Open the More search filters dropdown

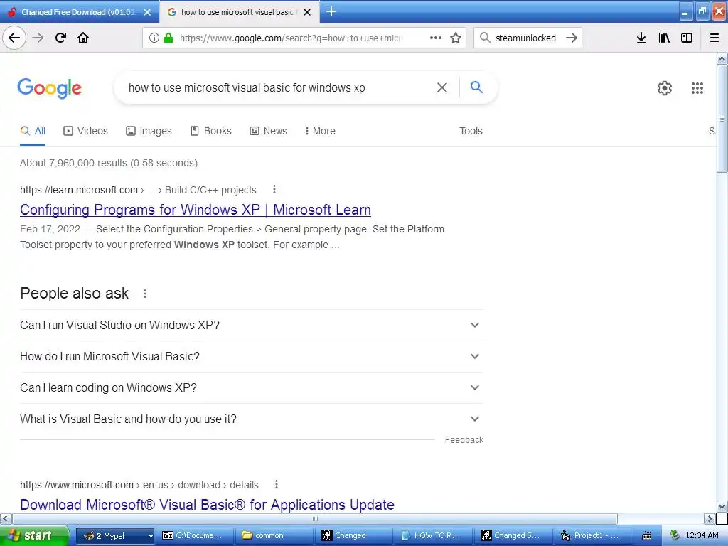[320, 131]
